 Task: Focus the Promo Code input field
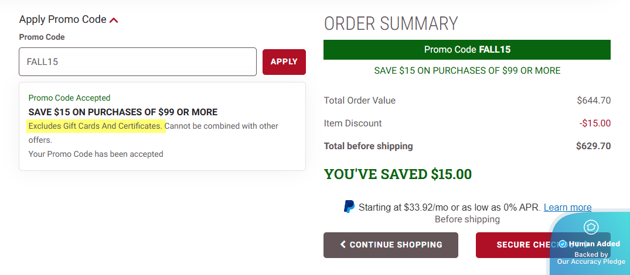pos(138,61)
